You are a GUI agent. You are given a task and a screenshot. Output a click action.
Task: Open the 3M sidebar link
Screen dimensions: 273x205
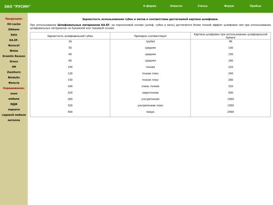(x=14, y=67)
